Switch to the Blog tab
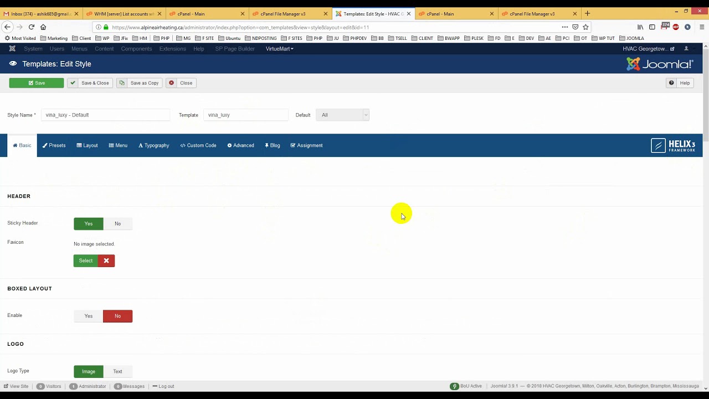 click(272, 145)
